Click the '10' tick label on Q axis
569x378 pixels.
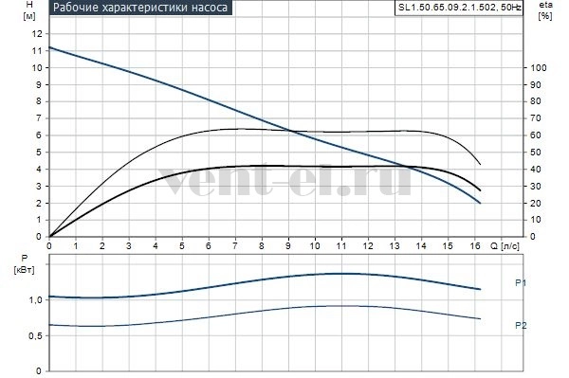pos(315,246)
